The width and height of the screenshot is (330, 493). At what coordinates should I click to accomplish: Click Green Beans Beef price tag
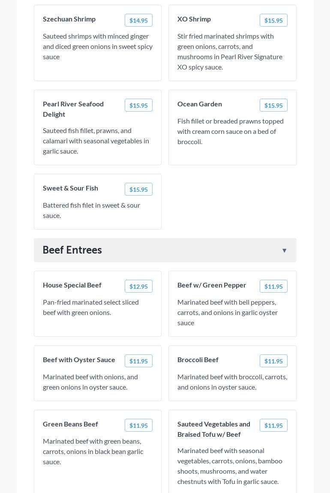point(138,426)
